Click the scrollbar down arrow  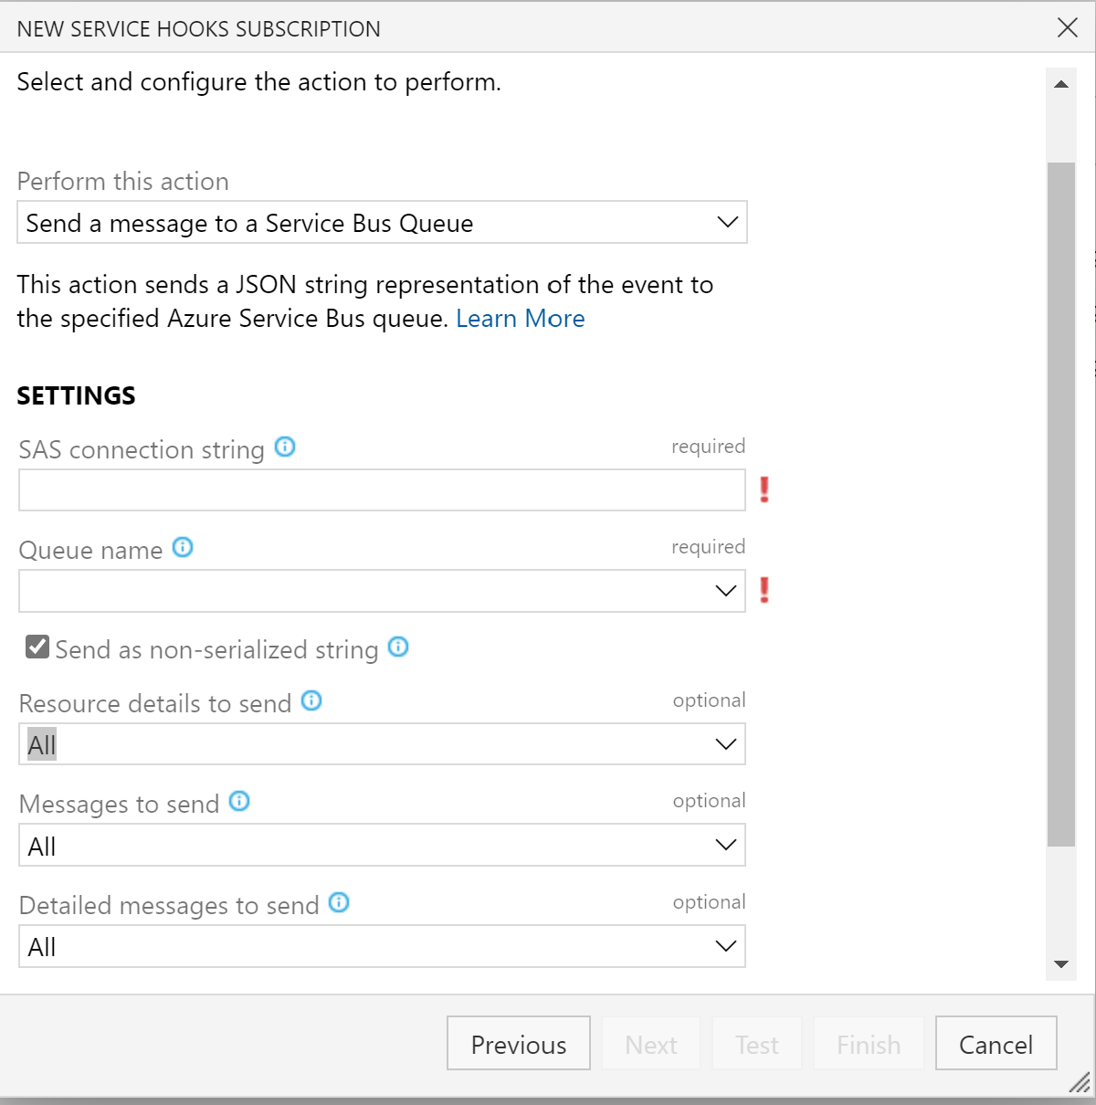(x=1061, y=964)
